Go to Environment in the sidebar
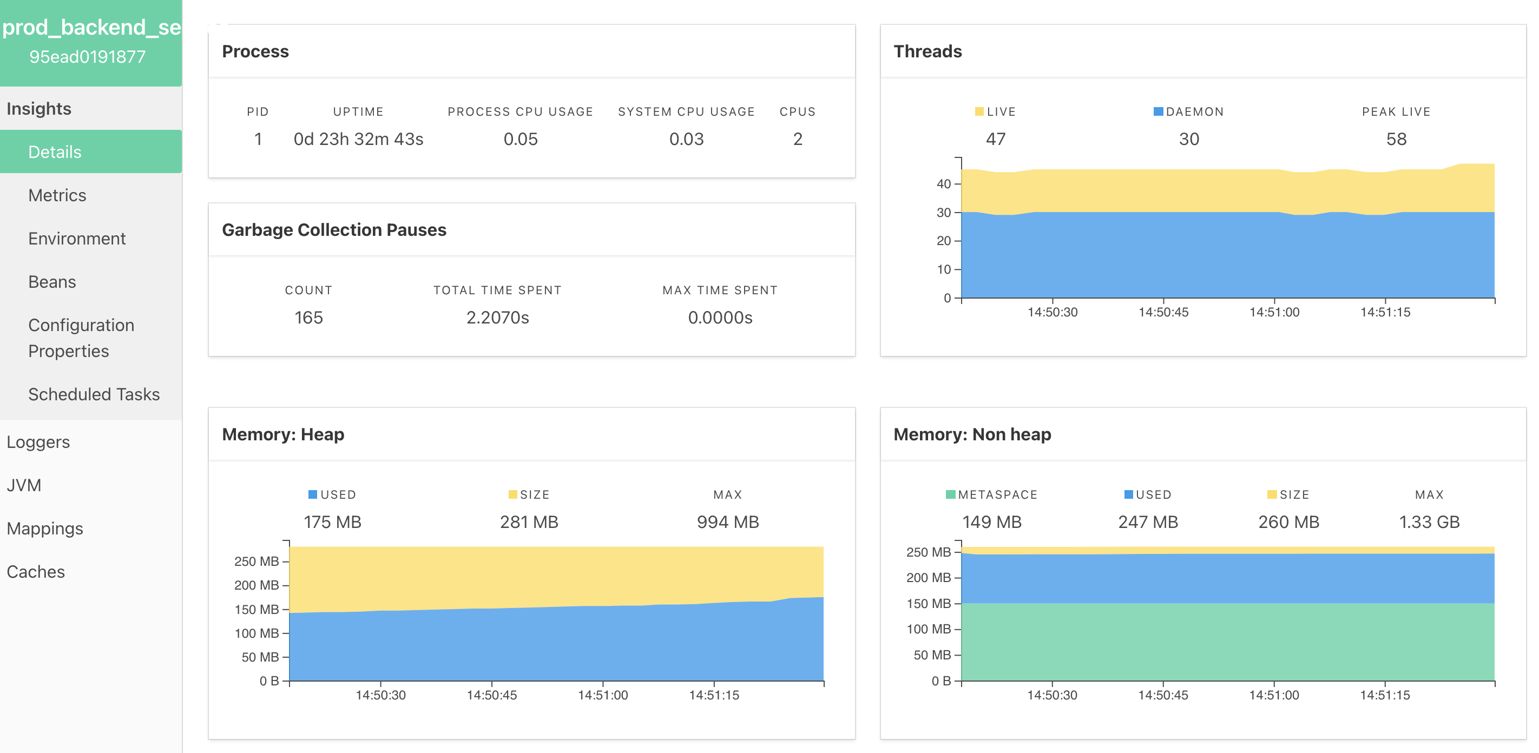The width and height of the screenshot is (1539, 753). pos(76,238)
